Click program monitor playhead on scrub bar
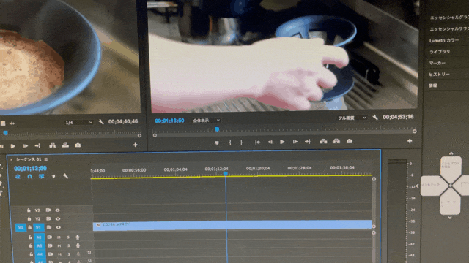This screenshot has height=263, width=469. coord(217,129)
